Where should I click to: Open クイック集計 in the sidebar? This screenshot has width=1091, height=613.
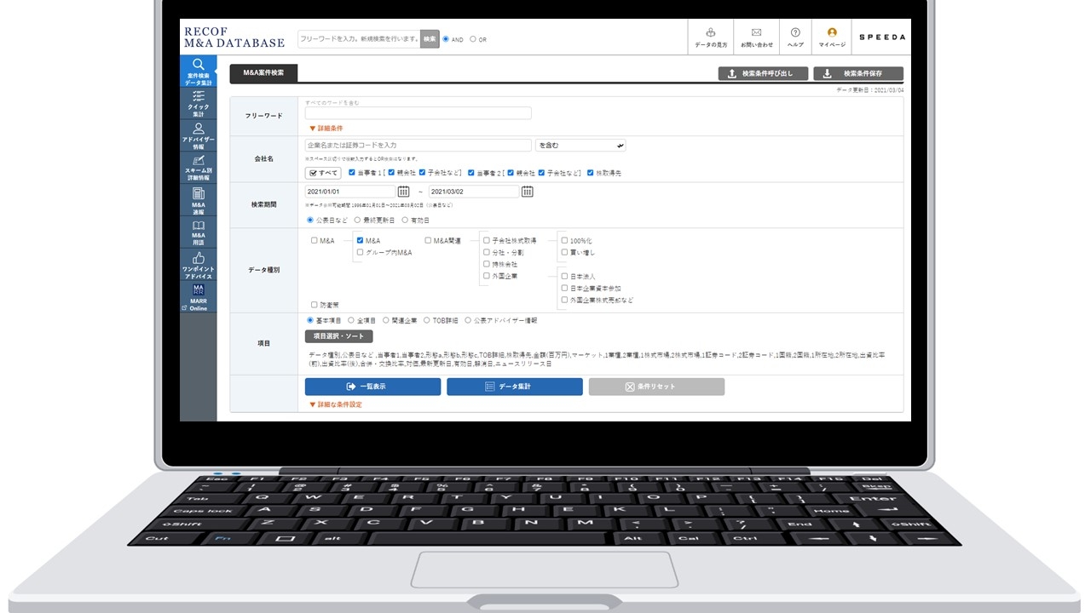click(198, 103)
